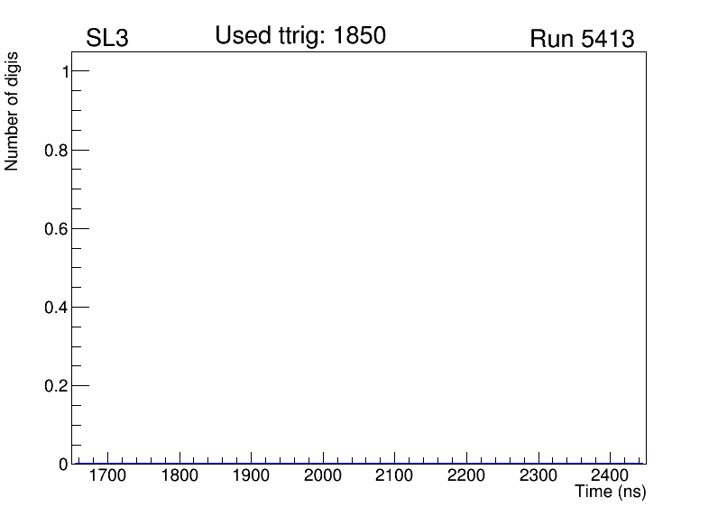Click the SL3 label above the plot

coord(107,40)
